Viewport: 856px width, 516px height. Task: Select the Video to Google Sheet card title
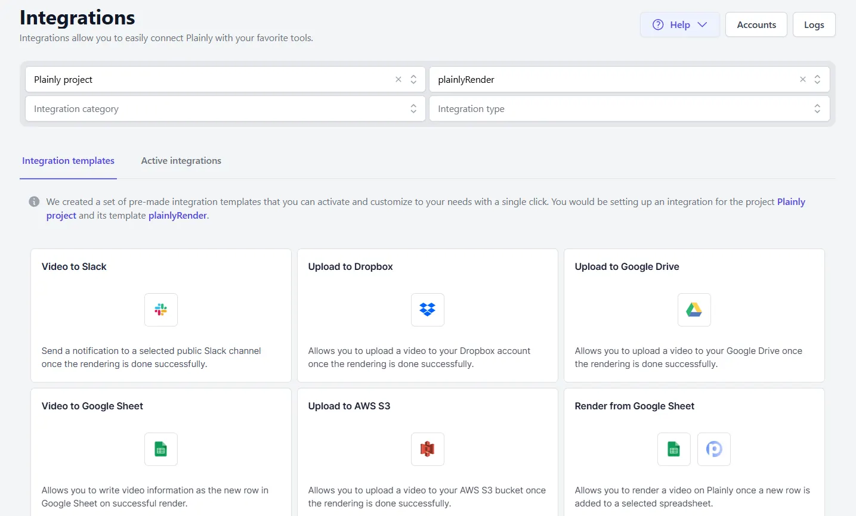(x=92, y=406)
